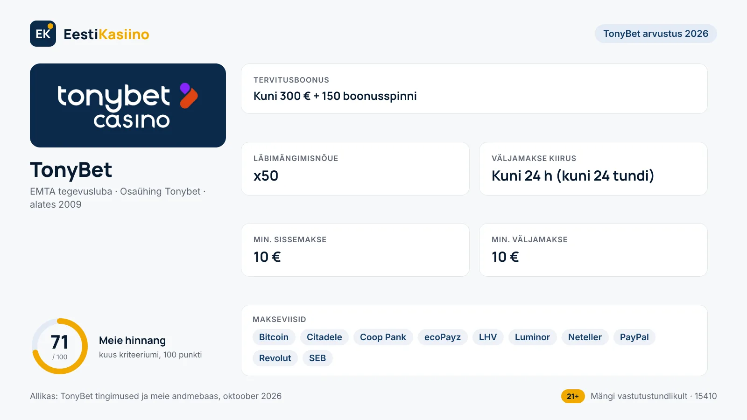Viewport: 747px width, 420px height.
Task: Click the Väljamakse kiirus label
Action: pyautogui.click(x=534, y=158)
